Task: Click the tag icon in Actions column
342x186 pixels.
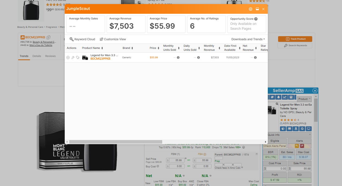Action: coord(78,58)
